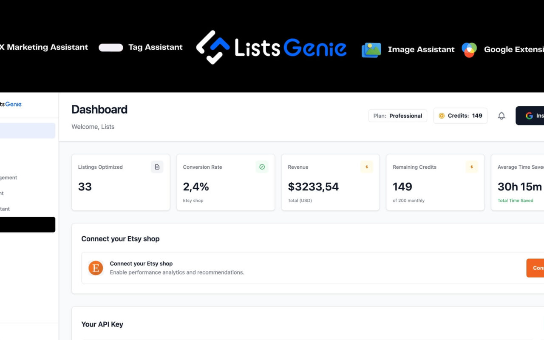Click the Plan: Professional badge
This screenshot has height=340, width=544.
[x=398, y=116]
